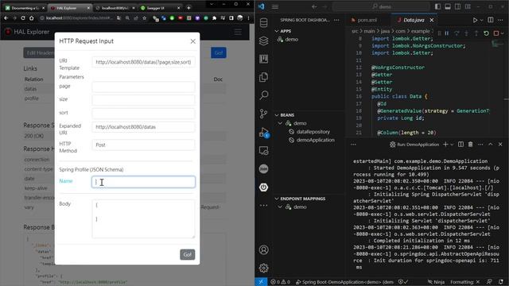This screenshot has width=509, height=286.
Task: Switch to pom.xml editor tab
Action: pos(367,20)
